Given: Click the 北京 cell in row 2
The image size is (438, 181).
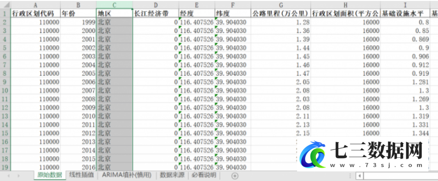Looking at the screenshot, I should click(x=114, y=22).
